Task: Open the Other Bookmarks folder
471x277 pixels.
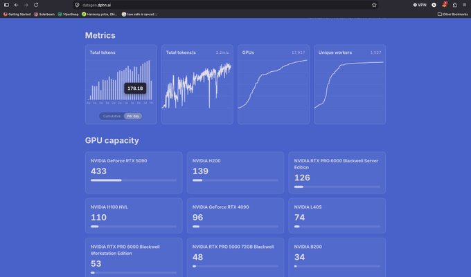Action: 453,14
